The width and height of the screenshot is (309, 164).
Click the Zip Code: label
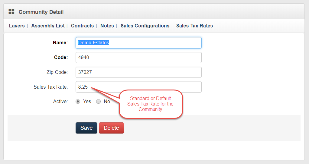click(x=57, y=72)
